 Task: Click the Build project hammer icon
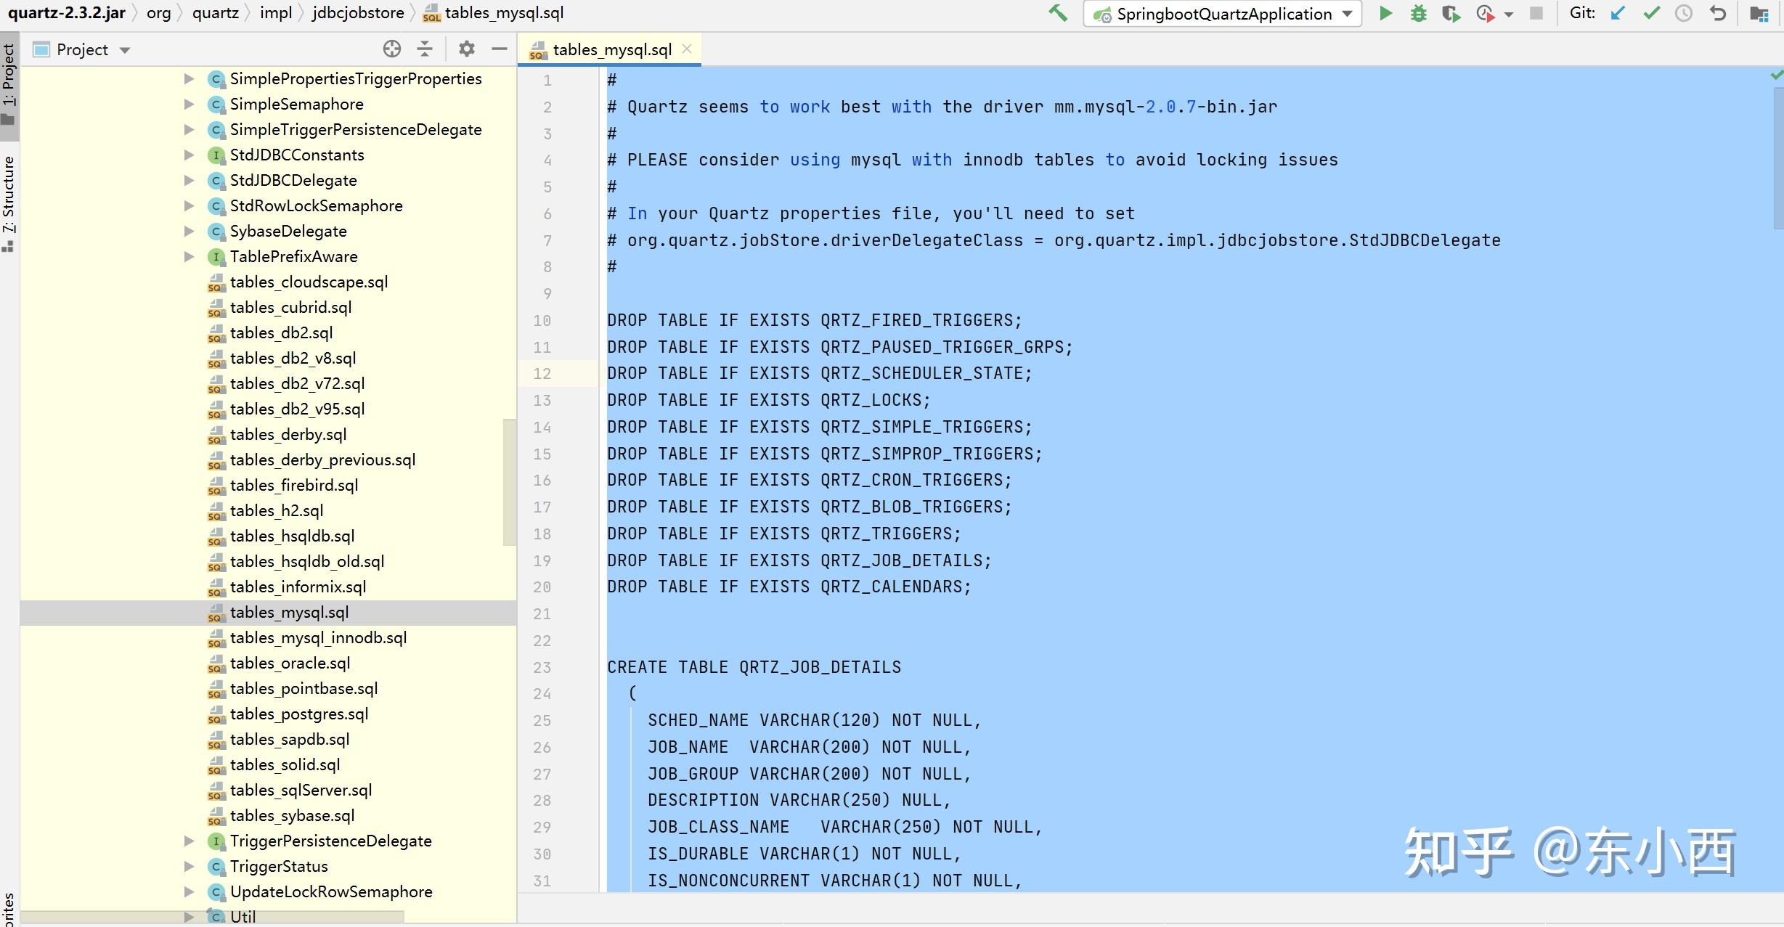click(1058, 13)
